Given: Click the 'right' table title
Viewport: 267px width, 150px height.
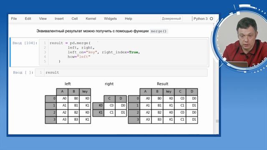Looking at the screenshot, I should click(x=109, y=84).
